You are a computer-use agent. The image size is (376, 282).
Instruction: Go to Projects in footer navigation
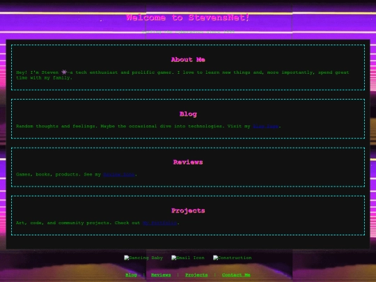click(x=196, y=275)
